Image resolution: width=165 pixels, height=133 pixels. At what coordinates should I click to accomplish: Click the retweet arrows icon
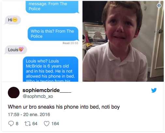[28, 124]
